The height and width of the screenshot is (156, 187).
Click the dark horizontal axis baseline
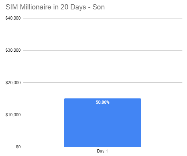coord(103,147)
